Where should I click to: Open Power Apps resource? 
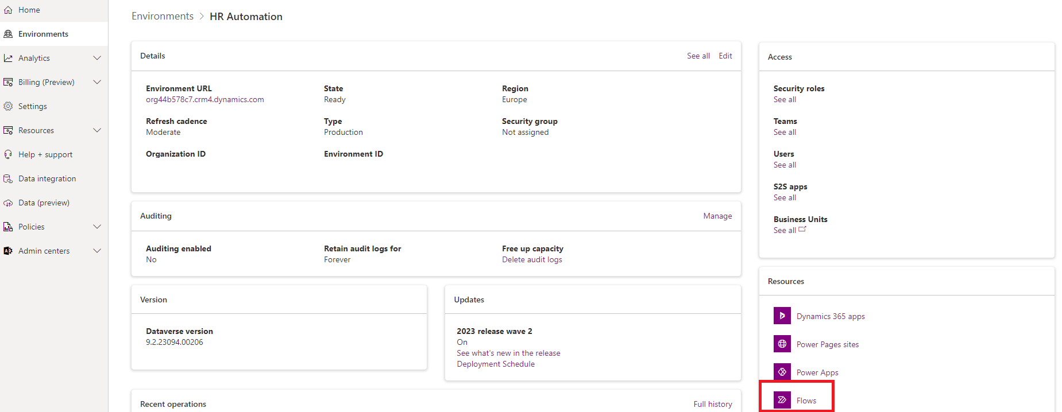click(x=817, y=372)
